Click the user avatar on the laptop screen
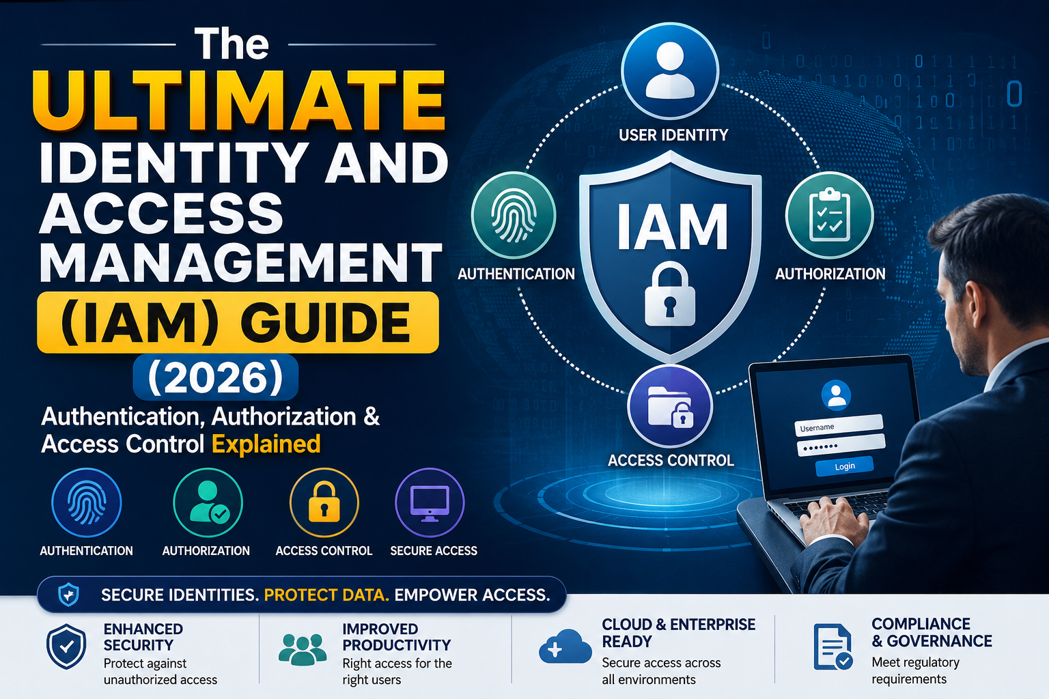The width and height of the screenshot is (1049, 699). pos(836,395)
